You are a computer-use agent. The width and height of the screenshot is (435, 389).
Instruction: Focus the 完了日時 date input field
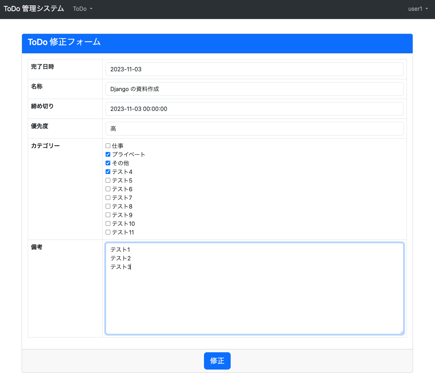(x=254, y=69)
